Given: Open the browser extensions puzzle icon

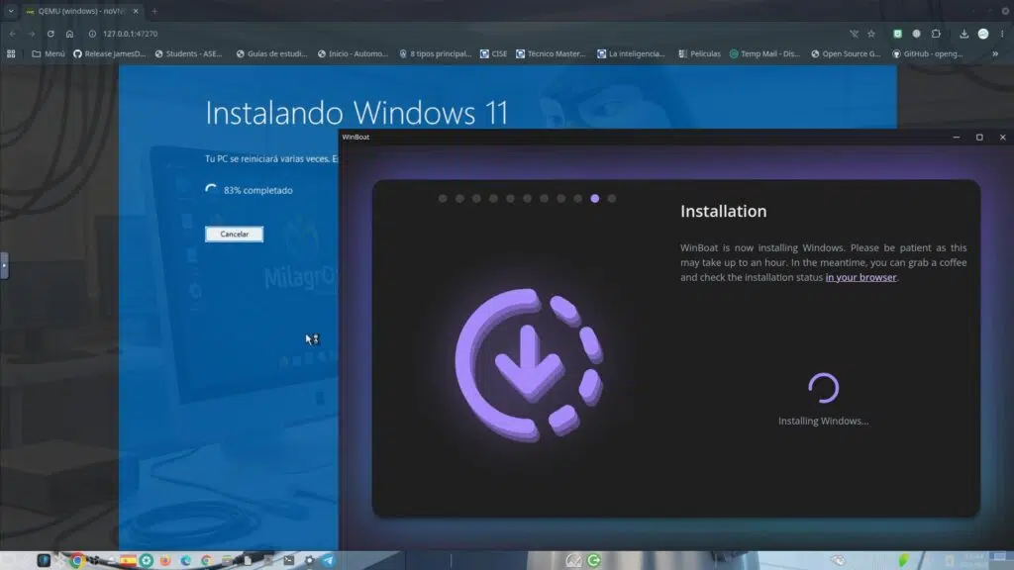Looking at the screenshot, I should [x=936, y=34].
